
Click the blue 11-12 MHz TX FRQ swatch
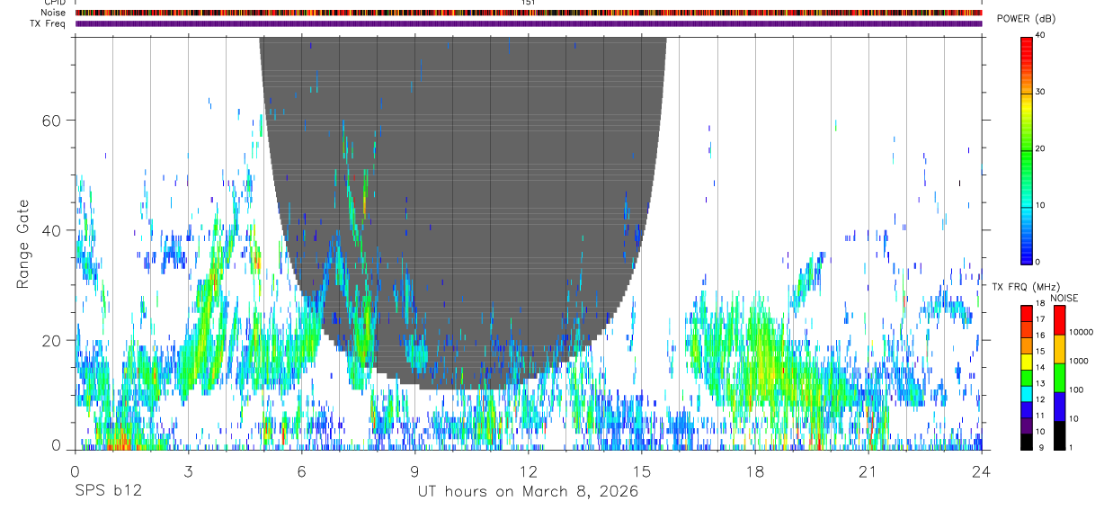click(x=1026, y=409)
